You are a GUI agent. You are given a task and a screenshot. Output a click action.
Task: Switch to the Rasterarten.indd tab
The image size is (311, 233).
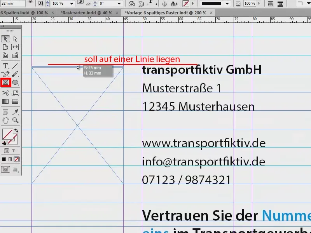click(86, 13)
